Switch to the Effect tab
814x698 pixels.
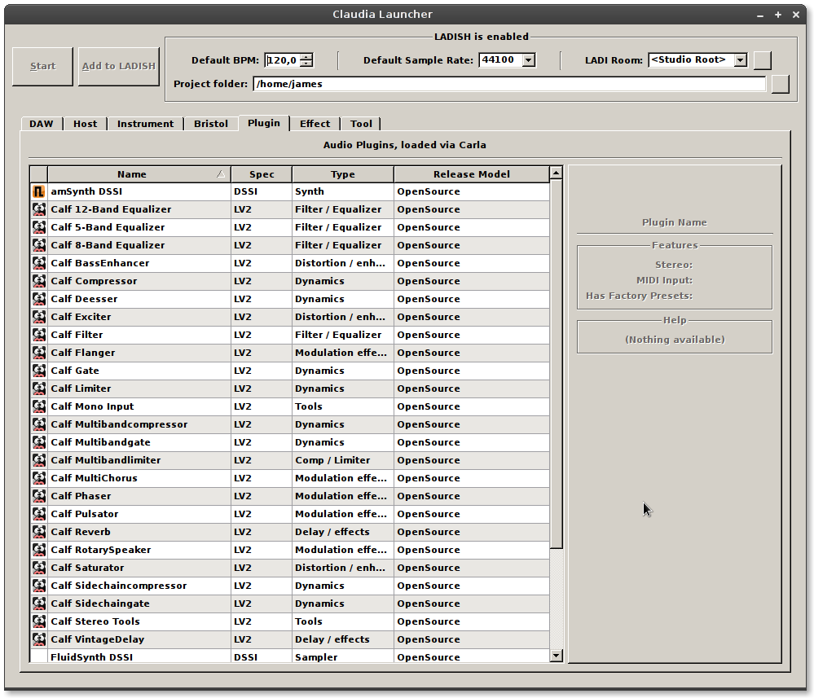pos(315,124)
